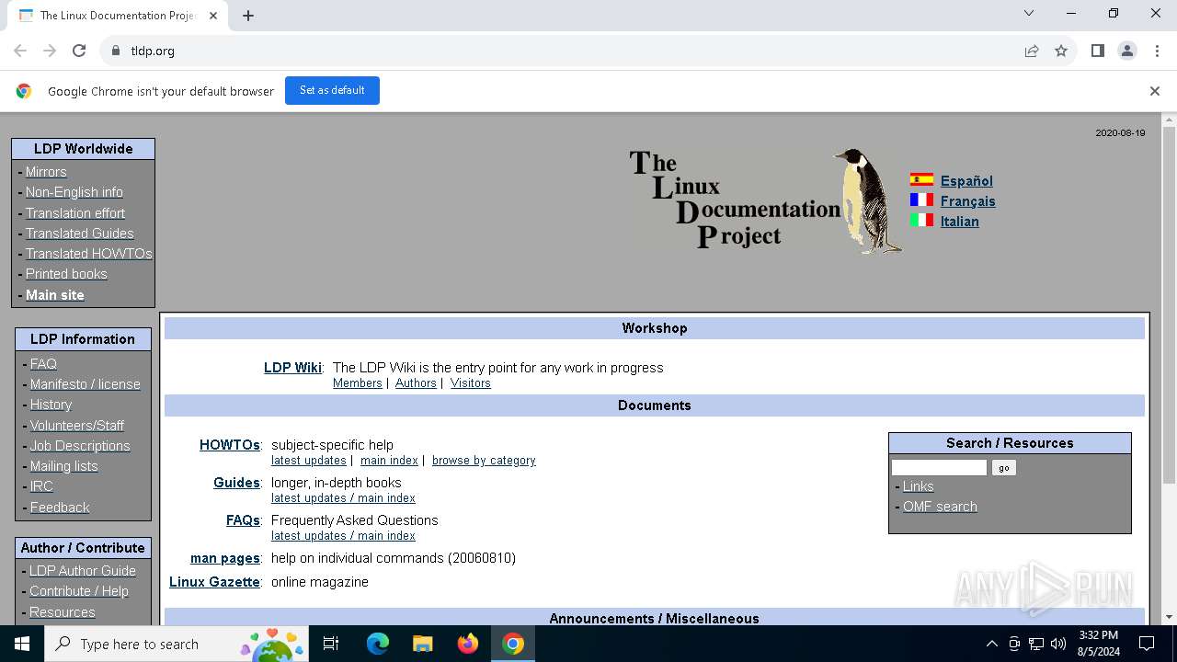
Task: Open the Mirrors link
Action: coord(46,172)
